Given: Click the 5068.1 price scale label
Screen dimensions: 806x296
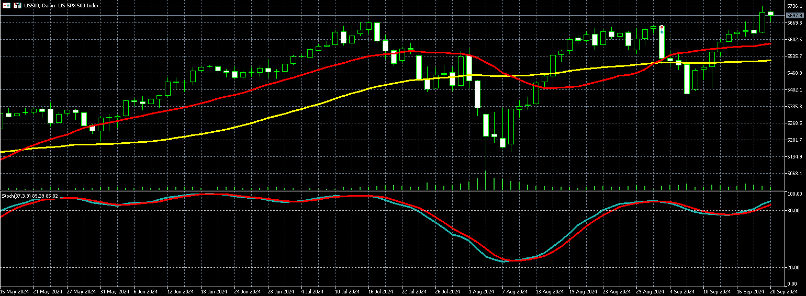Looking at the screenshot, I should (x=794, y=173).
